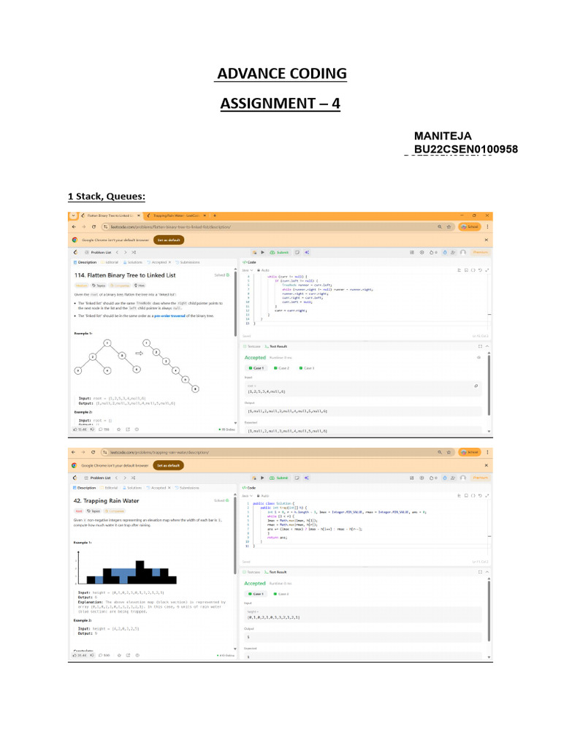Image resolution: width=561 pixels, height=748 pixels.
Task: Settings gear above problem 114 editor
Action: (421, 252)
